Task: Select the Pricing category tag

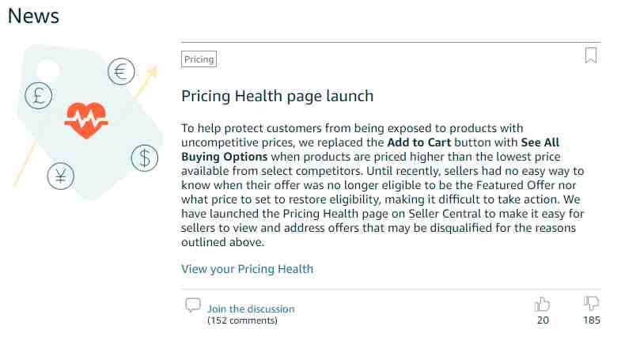Action: pos(199,59)
